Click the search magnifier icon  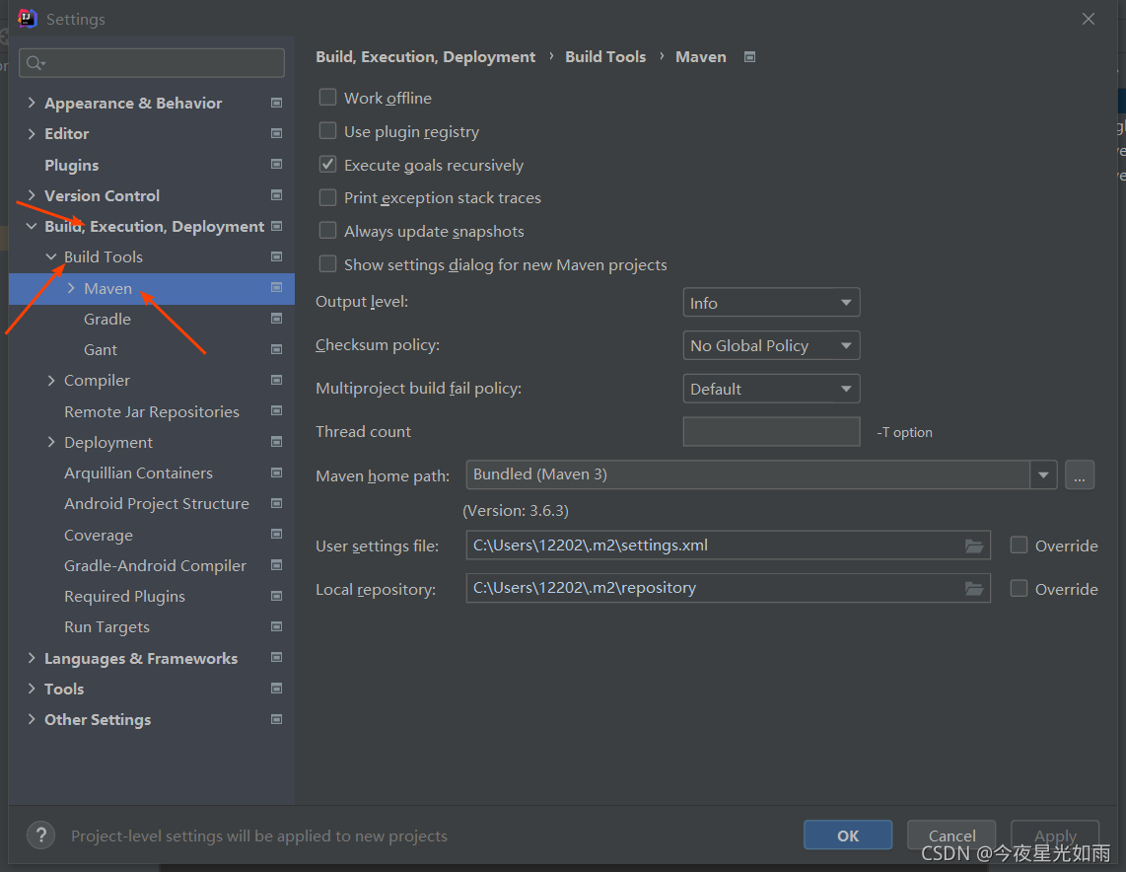35,63
